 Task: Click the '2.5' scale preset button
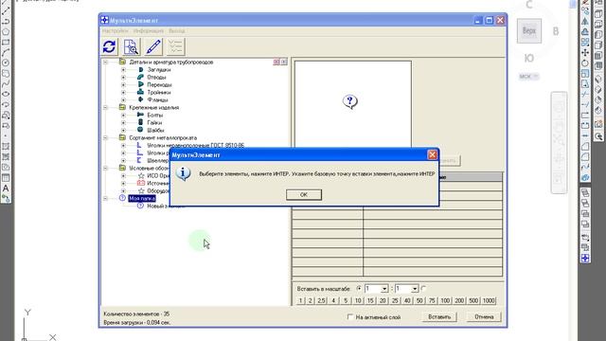coord(321,301)
